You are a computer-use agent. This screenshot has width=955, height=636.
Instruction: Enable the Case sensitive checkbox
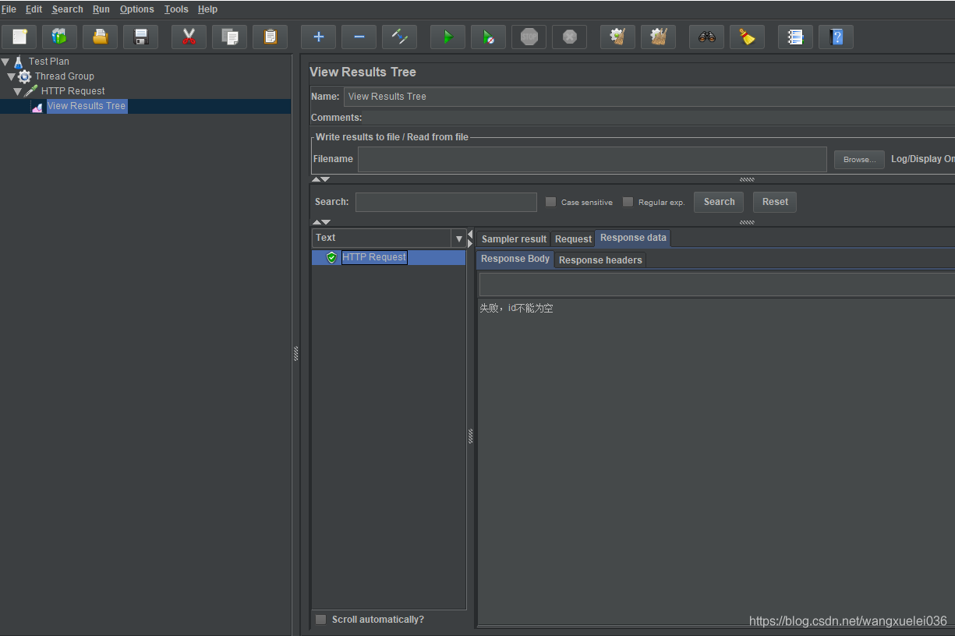[x=550, y=202]
